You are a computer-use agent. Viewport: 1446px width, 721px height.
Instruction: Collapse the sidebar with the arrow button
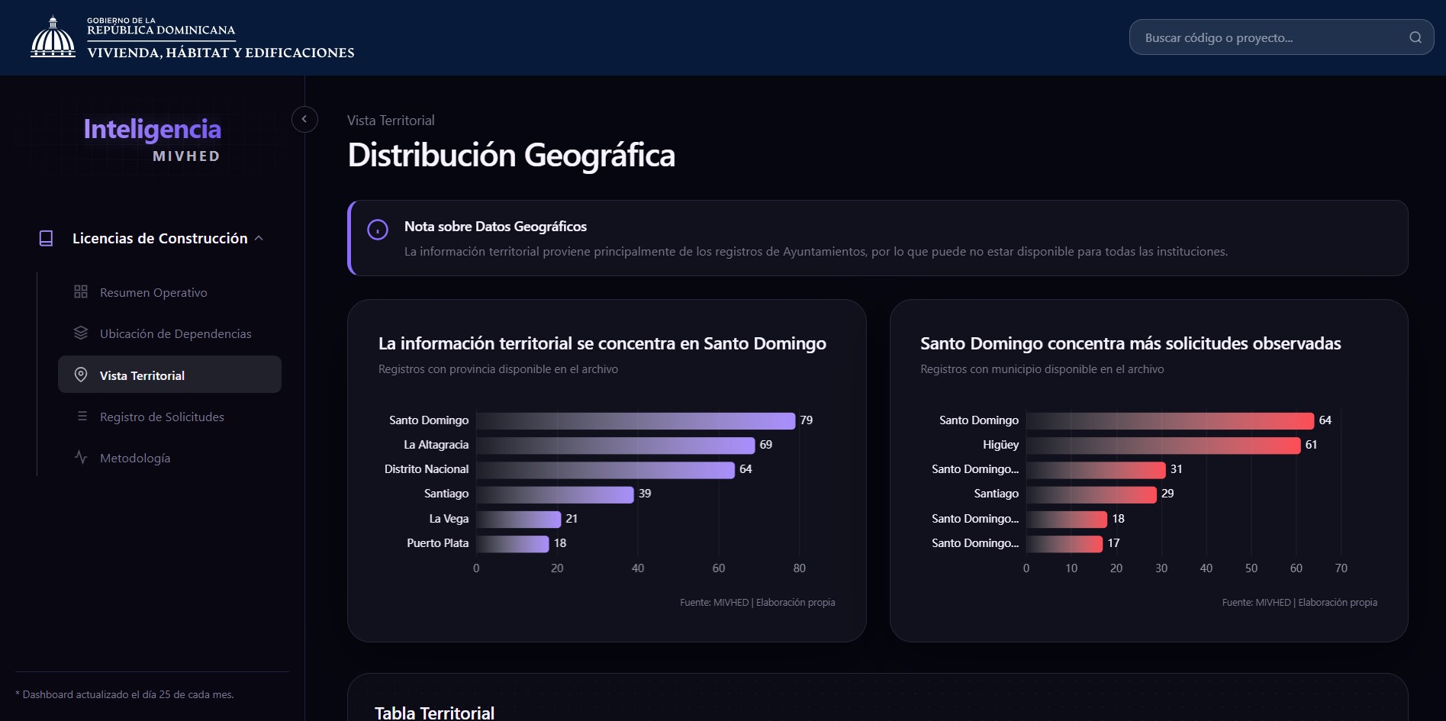click(x=304, y=119)
